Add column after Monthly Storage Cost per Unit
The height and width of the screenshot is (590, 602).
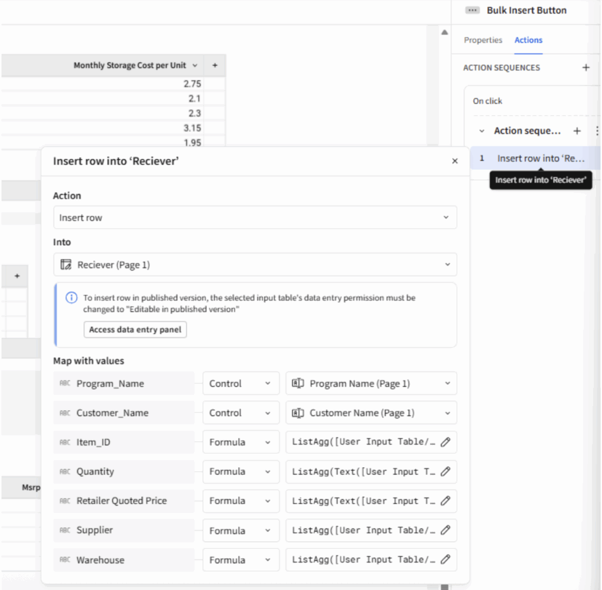coord(215,65)
